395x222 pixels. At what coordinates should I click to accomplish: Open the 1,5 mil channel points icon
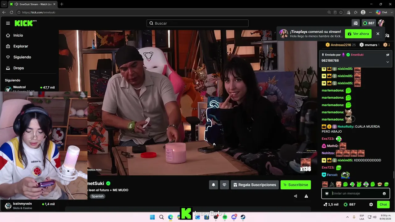click(x=331, y=204)
